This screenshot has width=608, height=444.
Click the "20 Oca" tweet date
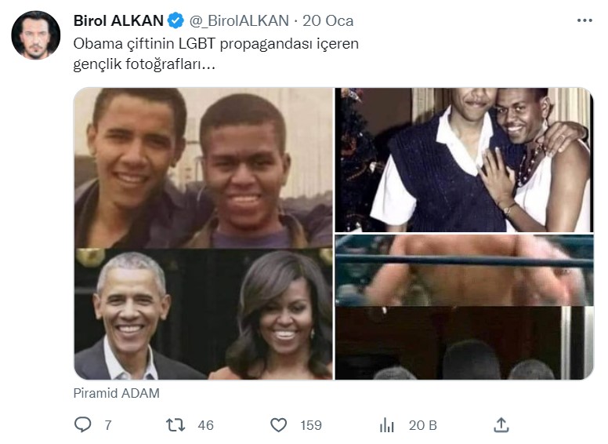(x=328, y=20)
